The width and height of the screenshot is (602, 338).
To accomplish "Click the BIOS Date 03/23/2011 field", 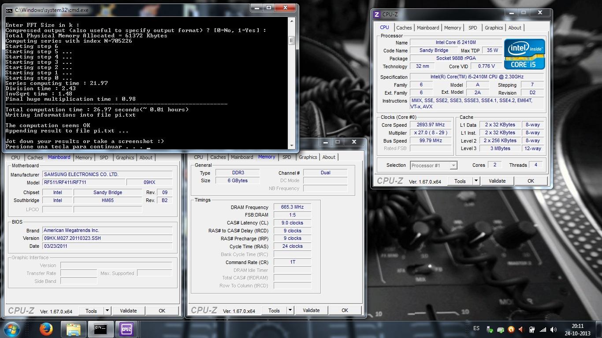I will point(108,246).
